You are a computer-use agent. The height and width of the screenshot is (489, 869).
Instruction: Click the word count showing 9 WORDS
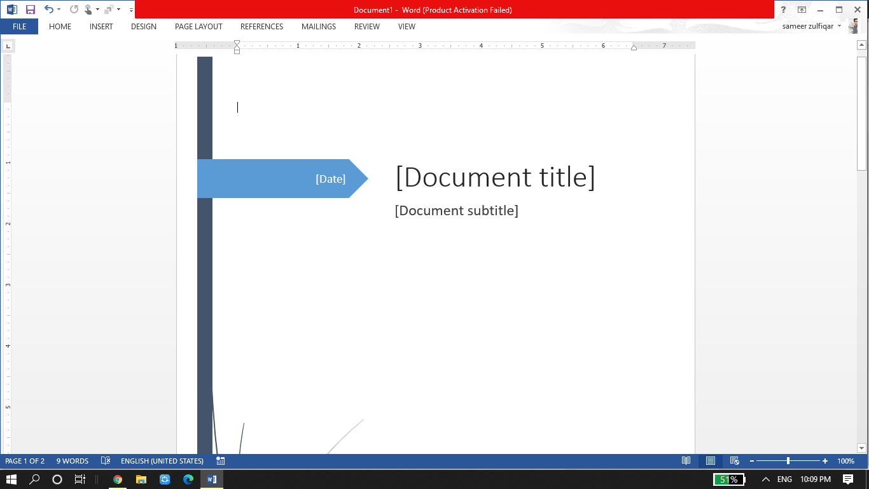[x=72, y=460]
